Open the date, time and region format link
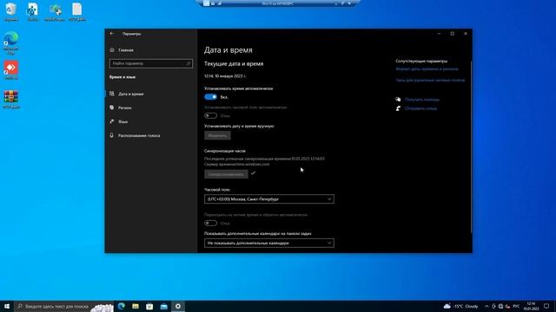The image size is (556, 312). (x=427, y=69)
